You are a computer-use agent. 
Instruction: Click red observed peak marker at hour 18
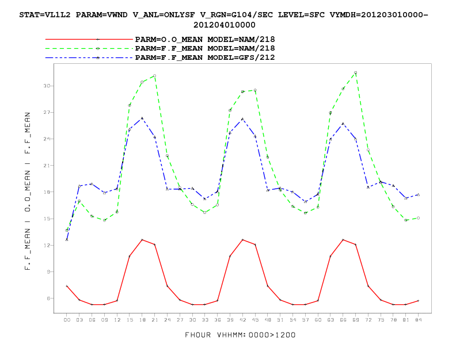point(142,240)
